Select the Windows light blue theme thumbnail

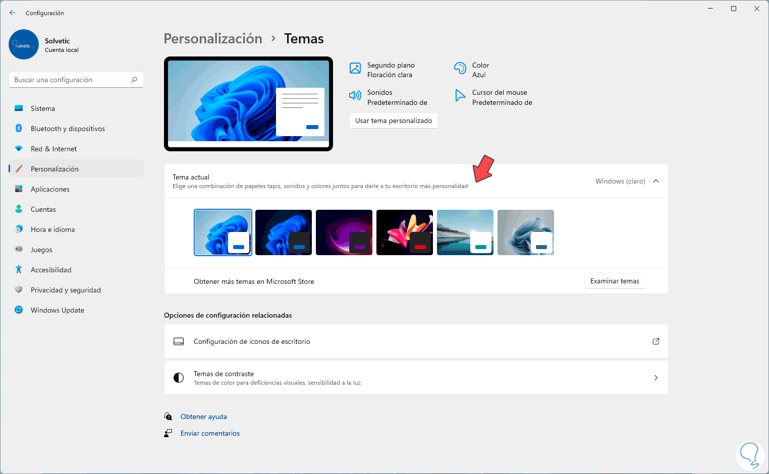click(223, 232)
